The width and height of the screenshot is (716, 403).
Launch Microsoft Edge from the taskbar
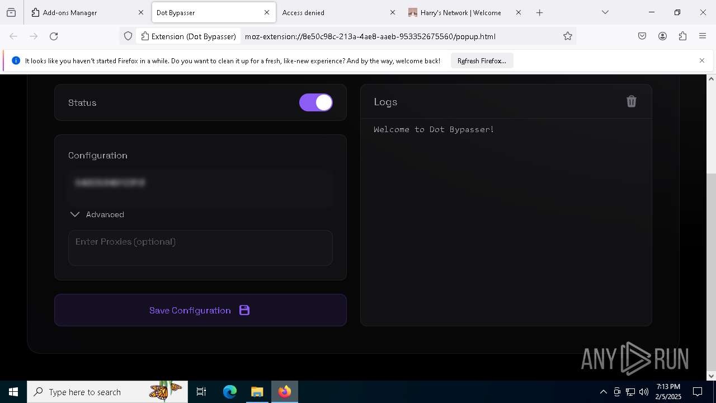click(230, 392)
